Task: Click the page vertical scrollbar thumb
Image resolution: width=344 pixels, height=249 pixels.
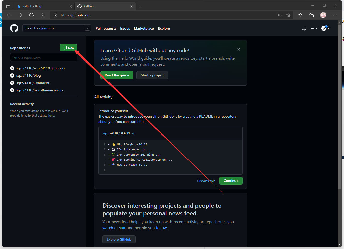Action: [x=340, y=107]
